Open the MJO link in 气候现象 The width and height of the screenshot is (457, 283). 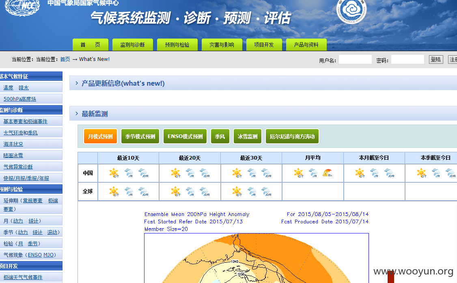click(48, 255)
